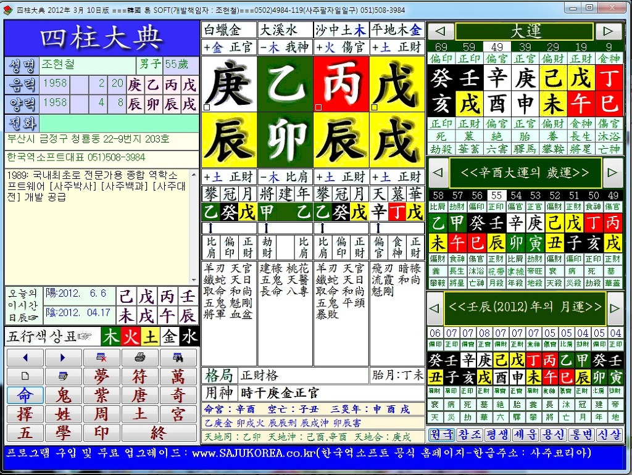Viewport: 632px width, 475px height.
Task: Click the 전화 phone label button
Action: [22, 123]
